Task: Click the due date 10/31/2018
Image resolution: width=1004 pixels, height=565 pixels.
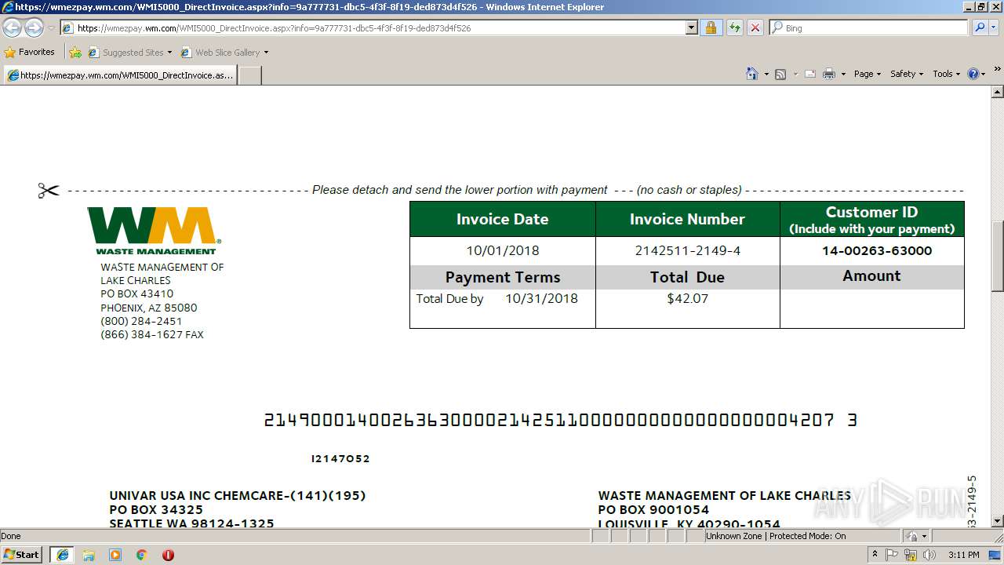Action: (x=541, y=299)
